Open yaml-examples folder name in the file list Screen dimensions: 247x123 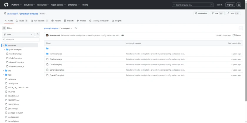click(x=56, y=54)
